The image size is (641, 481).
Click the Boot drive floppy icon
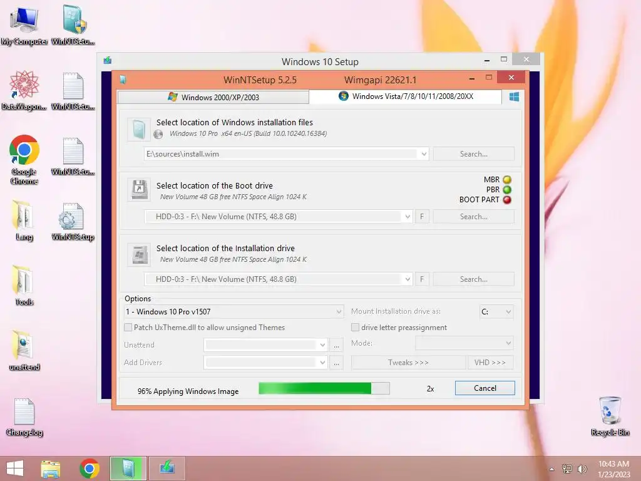click(x=139, y=189)
